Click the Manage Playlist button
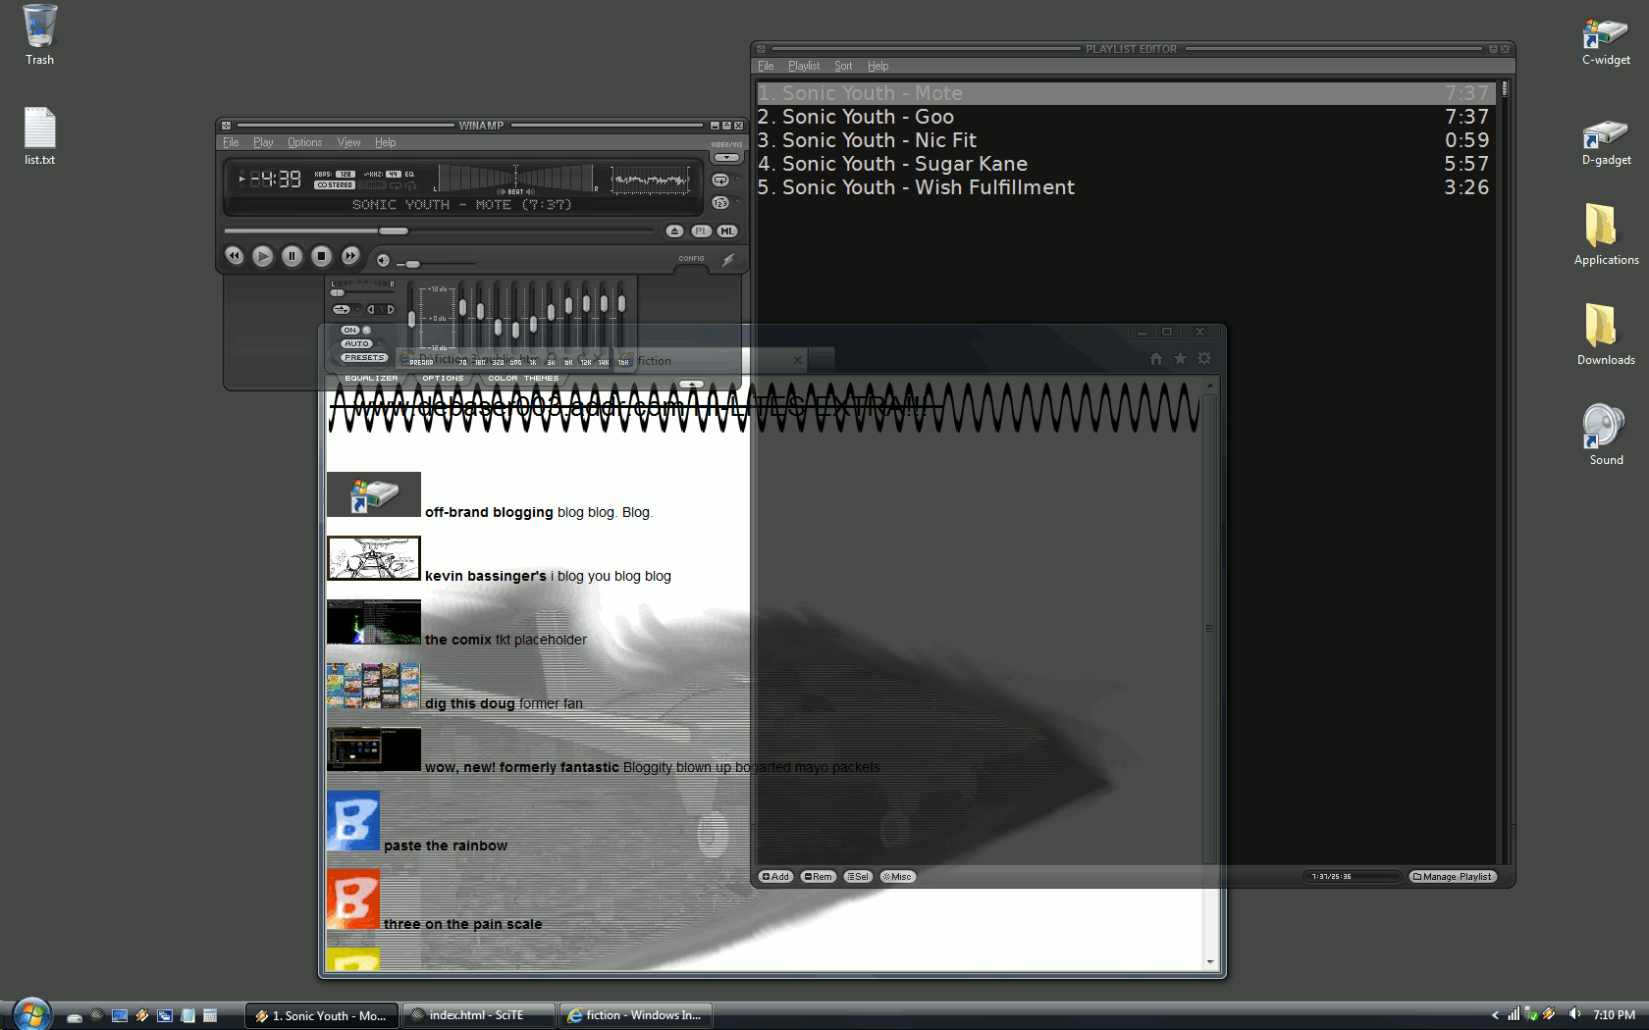The height and width of the screenshot is (1030, 1649). click(x=1453, y=877)
